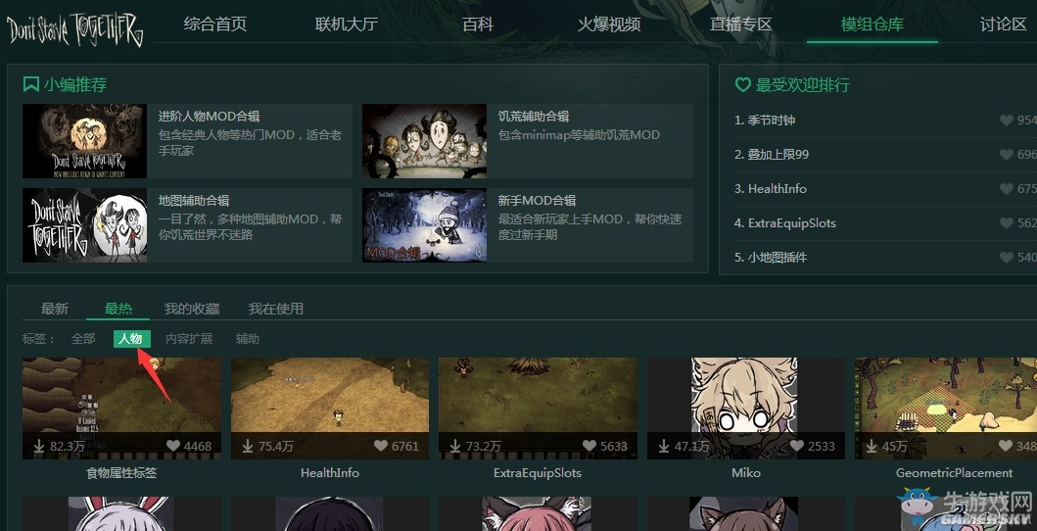
Task: Click the heart icon on ExtraEquipSlots card
Action: [x=589, y=447]
